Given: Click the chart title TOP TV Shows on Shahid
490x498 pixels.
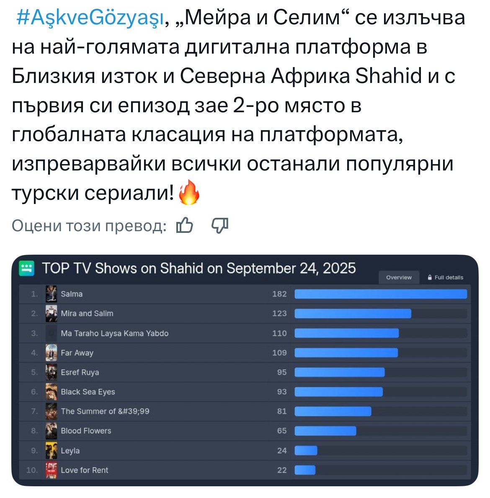Looking at the screenshot, I should pyautogui.click(x=199, y=268).
